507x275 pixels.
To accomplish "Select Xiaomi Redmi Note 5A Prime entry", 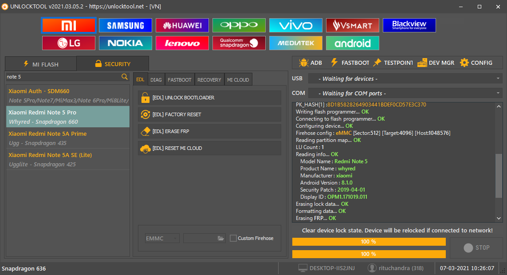I will tap(68, 138).
